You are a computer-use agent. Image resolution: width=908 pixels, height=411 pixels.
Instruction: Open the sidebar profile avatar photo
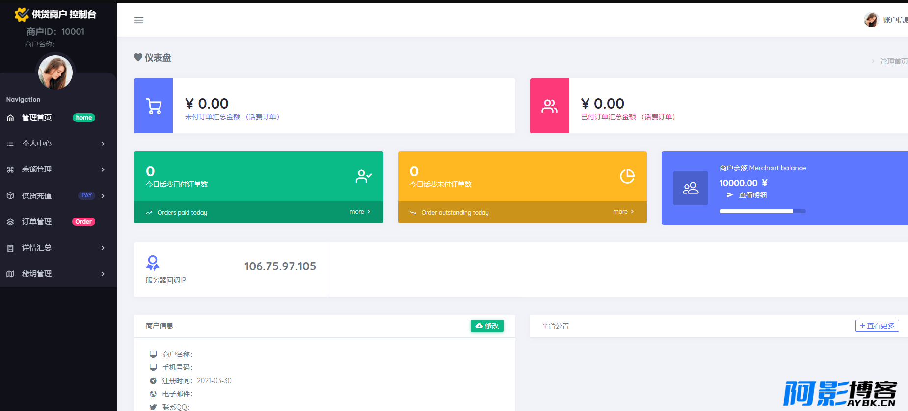55,73
